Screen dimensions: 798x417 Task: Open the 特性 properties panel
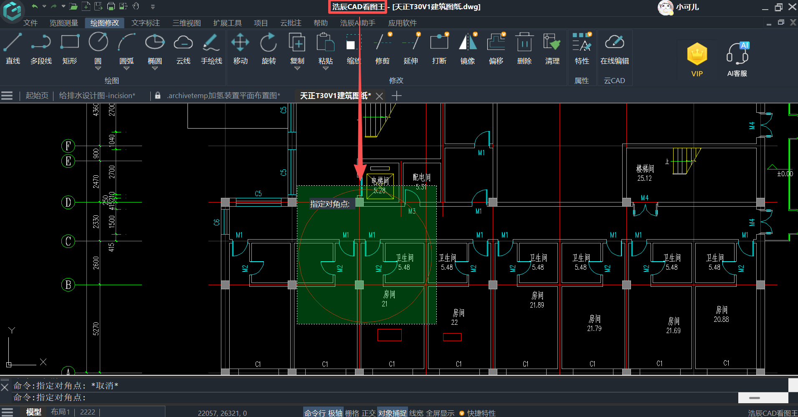[x=582, y=49]
